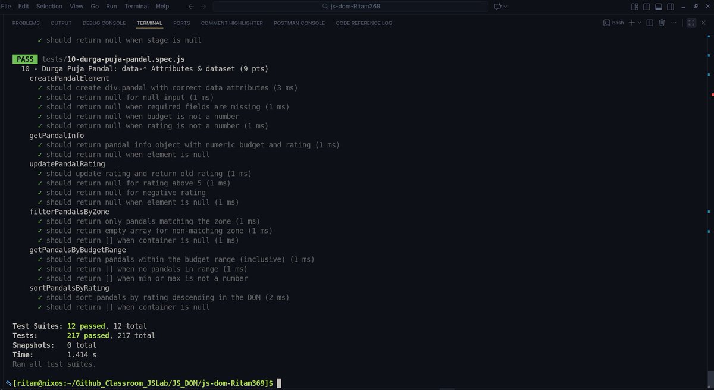The image size is (714, 390).
Task: Go forward using right navigation arrow
Action: click(x=203, y=6)
